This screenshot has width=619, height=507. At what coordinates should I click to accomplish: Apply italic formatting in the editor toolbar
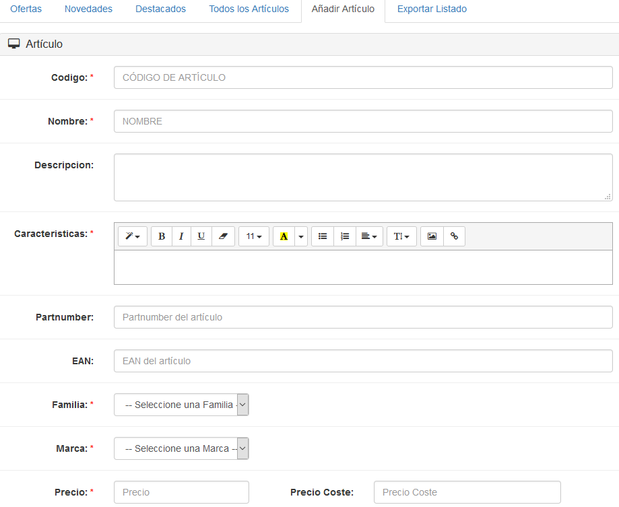tap(181, 236)
